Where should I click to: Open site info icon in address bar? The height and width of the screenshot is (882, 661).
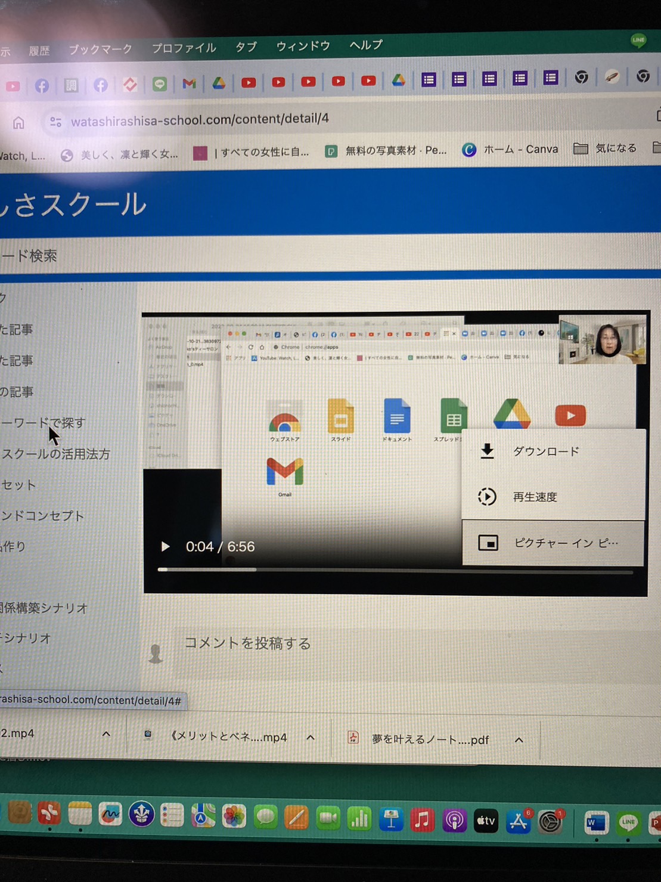(55, 122)
